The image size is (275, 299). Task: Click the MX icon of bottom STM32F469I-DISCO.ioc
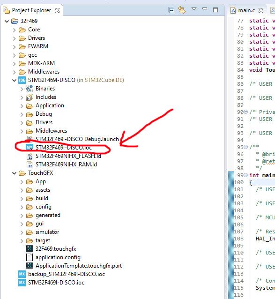[22, 283]
